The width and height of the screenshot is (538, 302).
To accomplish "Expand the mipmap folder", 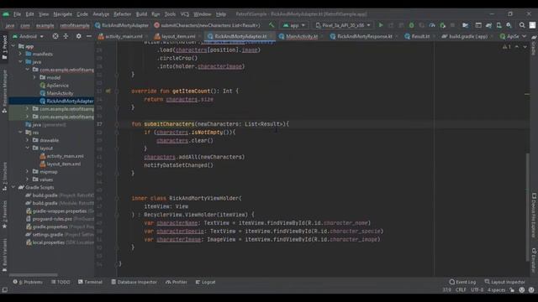I will 28,171.
